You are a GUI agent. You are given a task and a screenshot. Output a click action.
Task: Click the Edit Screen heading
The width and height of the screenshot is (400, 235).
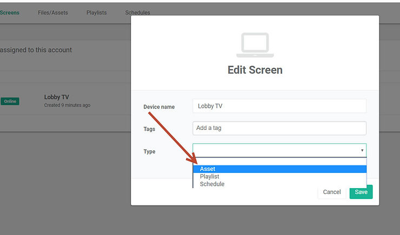pos(255,70)
